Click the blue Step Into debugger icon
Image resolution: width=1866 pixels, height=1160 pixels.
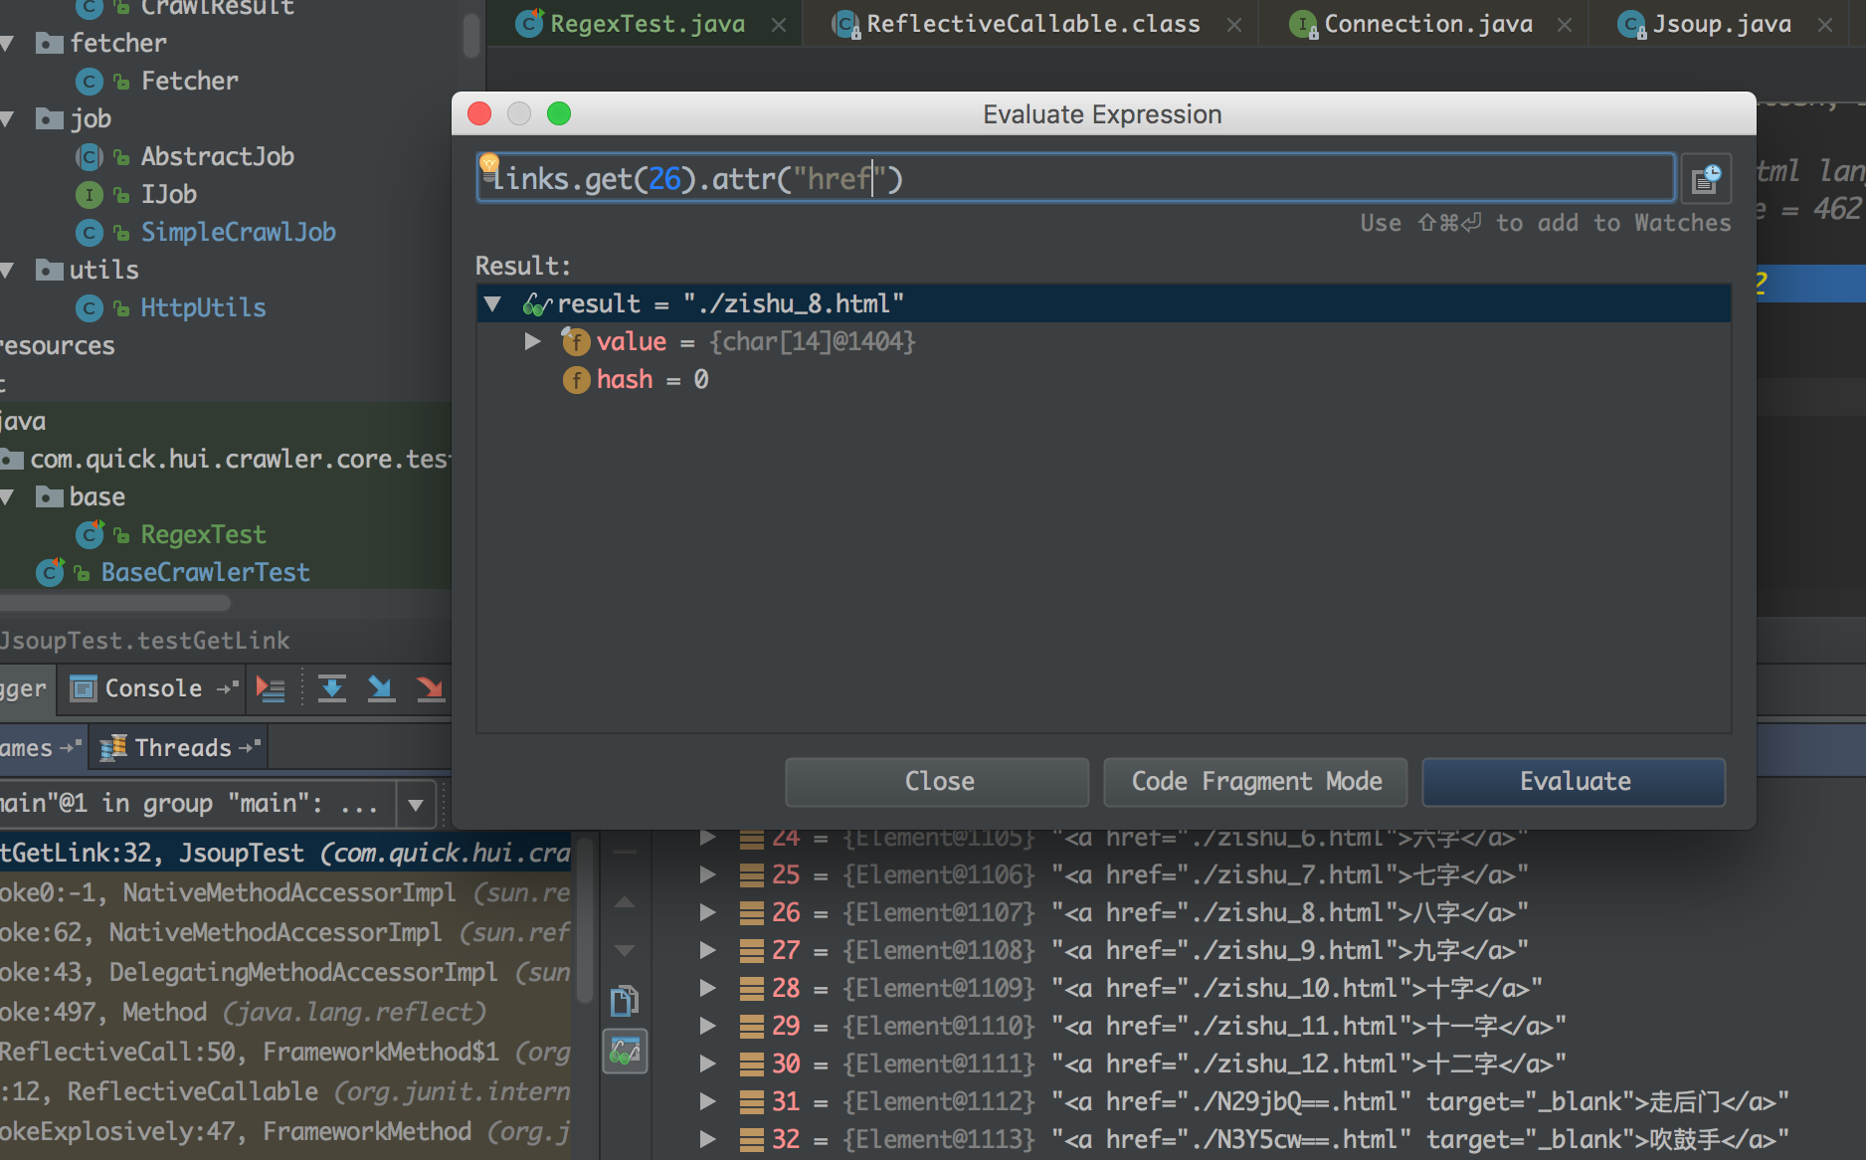point(381,688)
